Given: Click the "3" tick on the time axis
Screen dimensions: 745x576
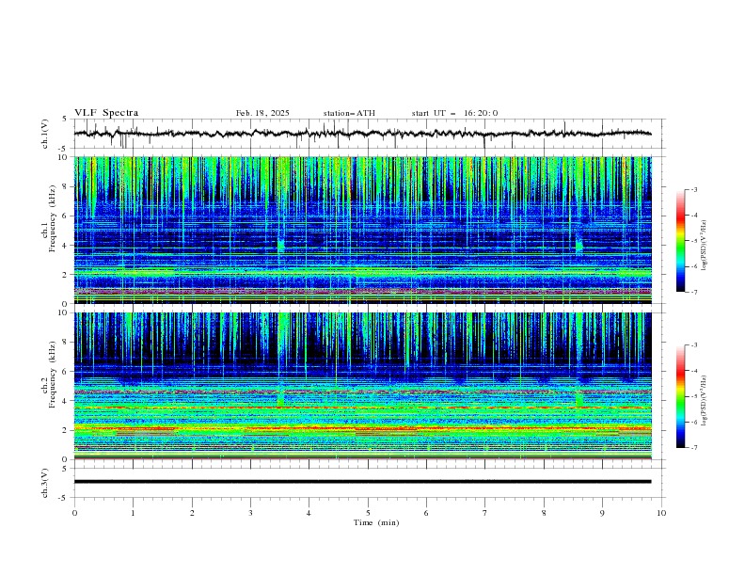Looking at the screenshot, I should 250,513.
